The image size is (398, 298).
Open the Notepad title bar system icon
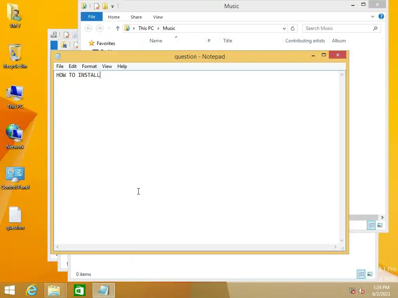58,56
